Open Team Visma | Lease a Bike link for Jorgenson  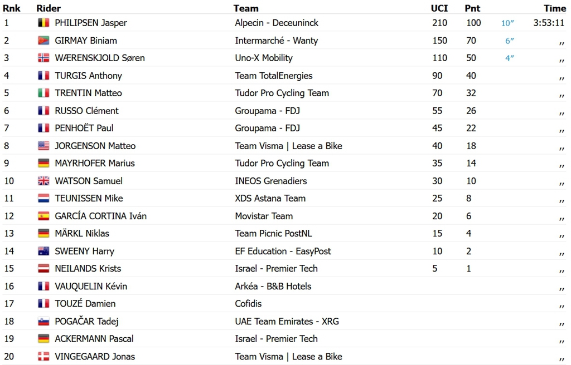(288, 146)
